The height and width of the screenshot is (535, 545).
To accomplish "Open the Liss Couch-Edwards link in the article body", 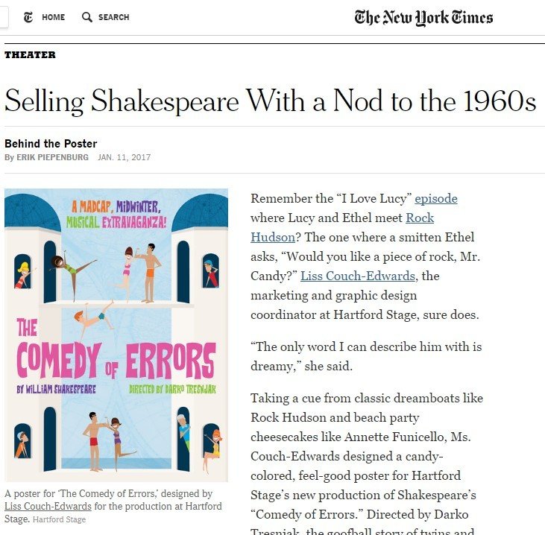I will pos(358,276).
